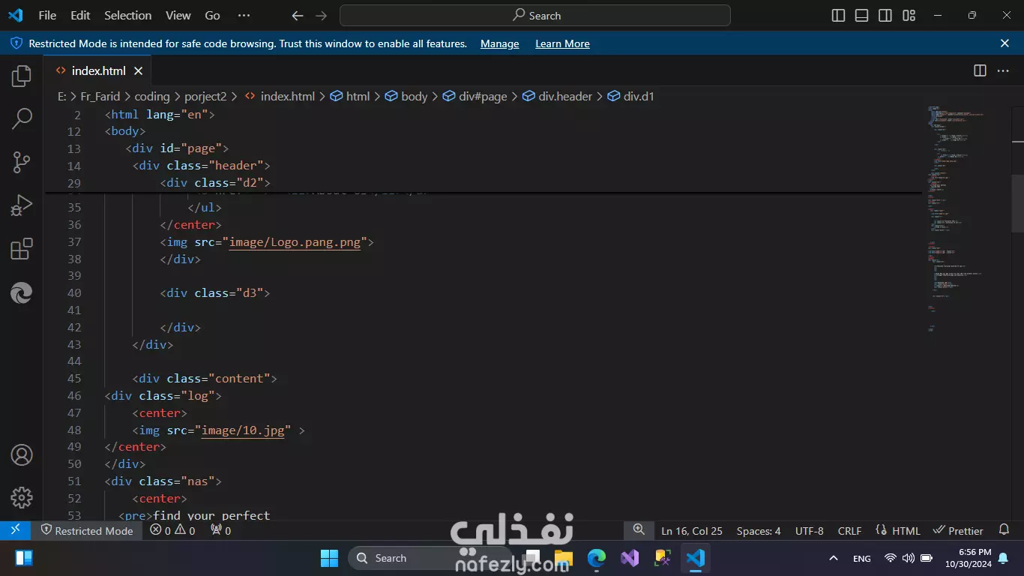1024x576 pixels.
Task: Open Microsoft Edge from the taskbar
Action: pyautogui.click(x=597, y=558)
